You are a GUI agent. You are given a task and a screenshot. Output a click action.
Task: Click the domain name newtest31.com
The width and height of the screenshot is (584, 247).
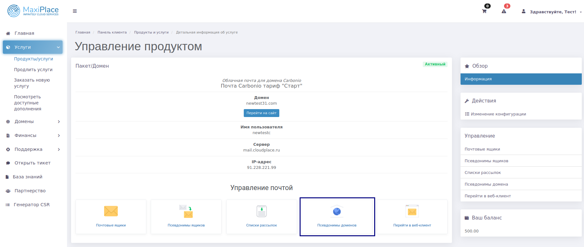pos(262,103)
